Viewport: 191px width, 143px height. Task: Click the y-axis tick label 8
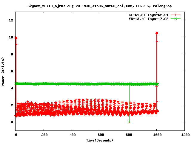click(x=12, y=54)
